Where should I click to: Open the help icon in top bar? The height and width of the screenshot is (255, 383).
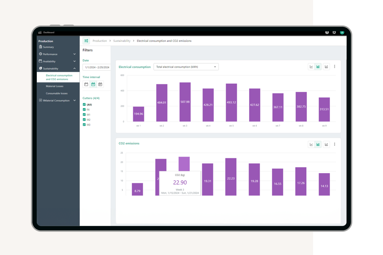327,32
